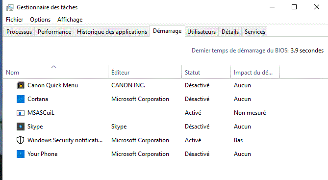The width and height of the screenshot is (328, 180).
Task: Click the 3.9 secondes BIOS time value
Action: 307,51
